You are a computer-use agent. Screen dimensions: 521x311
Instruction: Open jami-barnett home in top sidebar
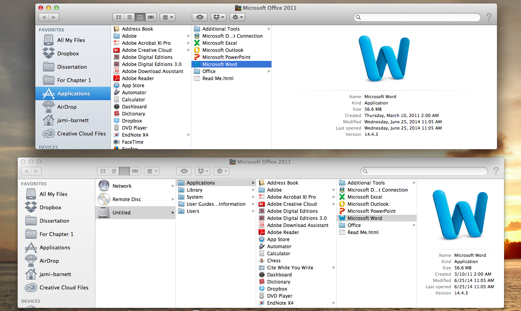73,120
